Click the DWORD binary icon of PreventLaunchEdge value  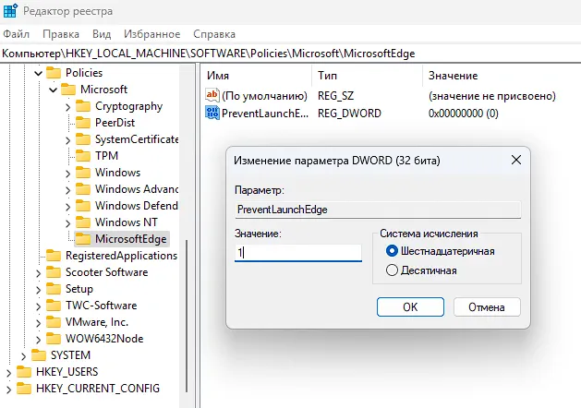[212, 113]
